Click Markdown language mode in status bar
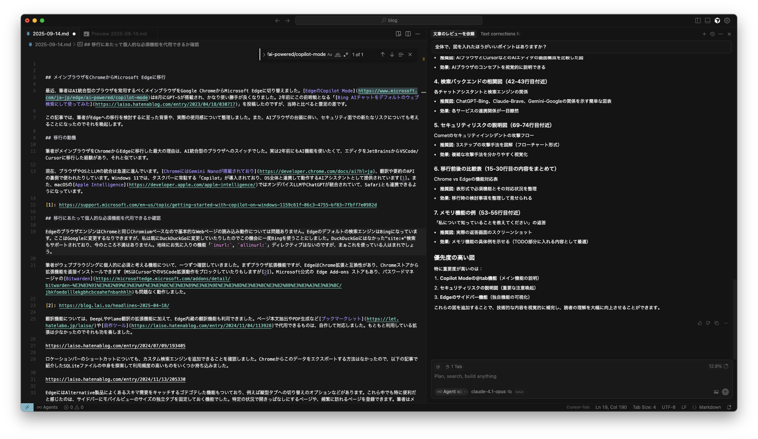The height and width of the screenshot is (439, 758). tap(710, 407)
